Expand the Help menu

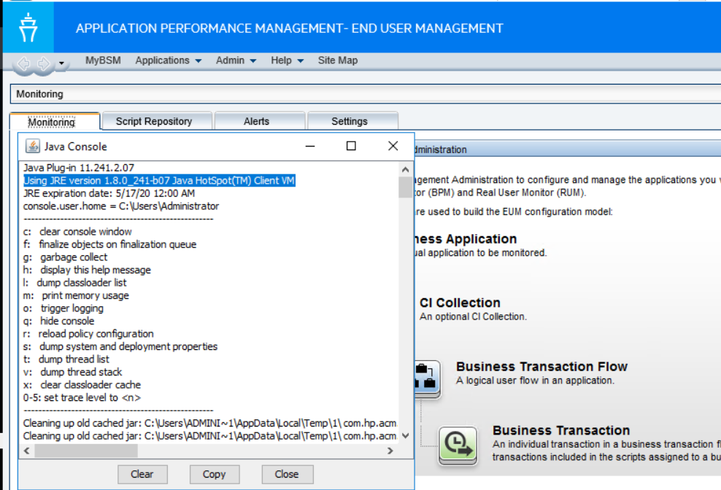pos(287,61)
